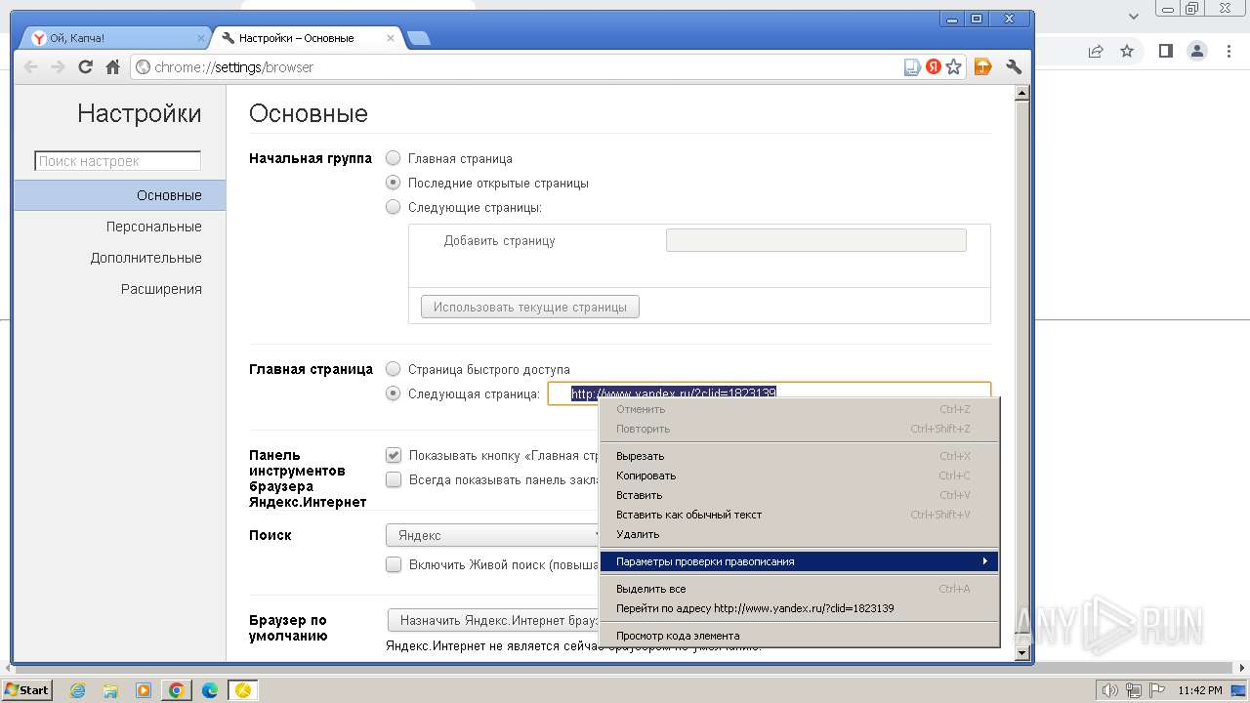1250x703 pixels.
Task: Switch to the 'Ой, Капча!' tab
Action: [x=115, y=38]
